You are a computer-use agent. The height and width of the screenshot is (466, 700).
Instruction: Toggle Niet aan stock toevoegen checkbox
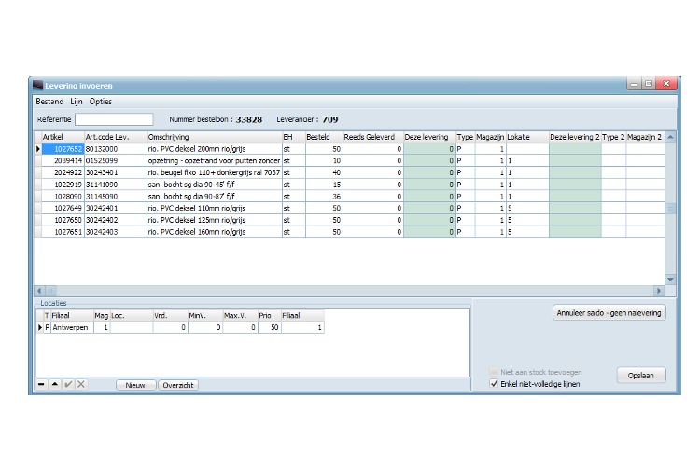click(494, 372)
